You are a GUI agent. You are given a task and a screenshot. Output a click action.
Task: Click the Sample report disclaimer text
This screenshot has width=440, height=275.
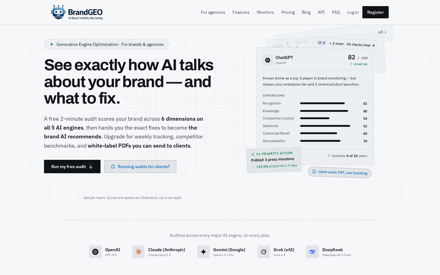[133, 198]
